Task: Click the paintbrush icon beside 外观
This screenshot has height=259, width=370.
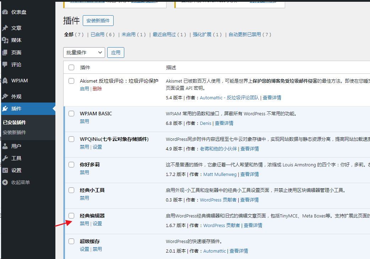Action: (5, 97)
